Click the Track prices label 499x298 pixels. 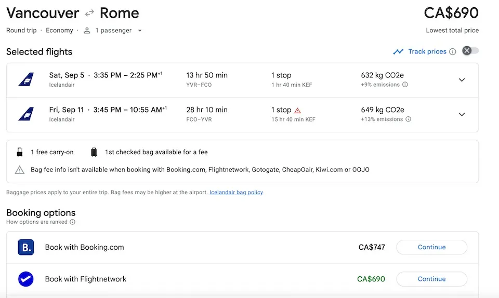tap(427, 51)
